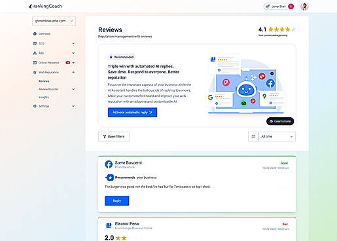Click the rankingCoach logo
Viewport: 337px width, 241px height.
pyautogui.click(x=45, y=7)
